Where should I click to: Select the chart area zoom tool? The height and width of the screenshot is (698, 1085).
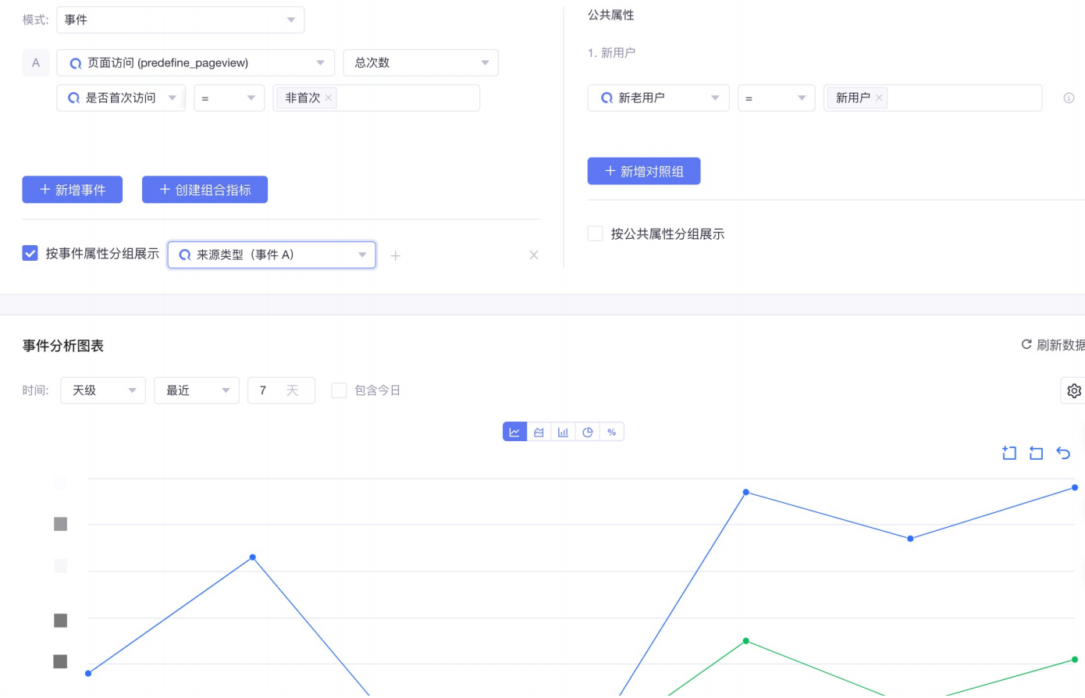coord(1009,453)
